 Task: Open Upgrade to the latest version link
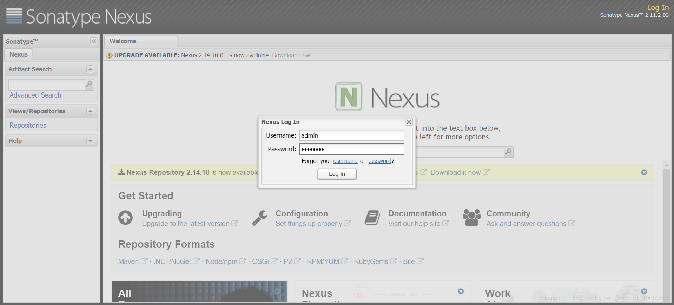pos(190,224)
